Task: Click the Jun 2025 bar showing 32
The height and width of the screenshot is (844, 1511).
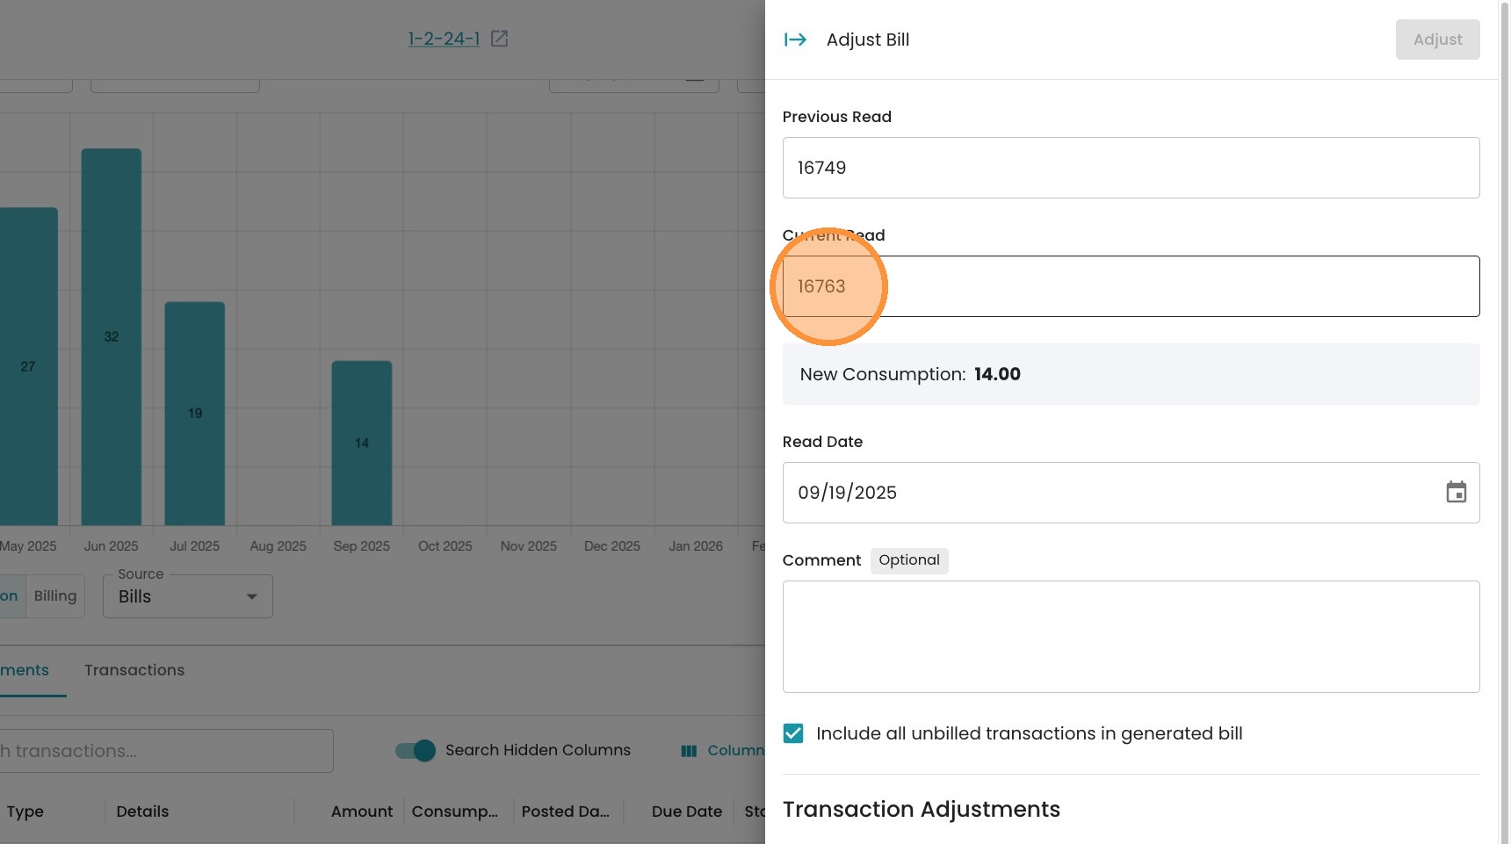Action: point(112,336)
